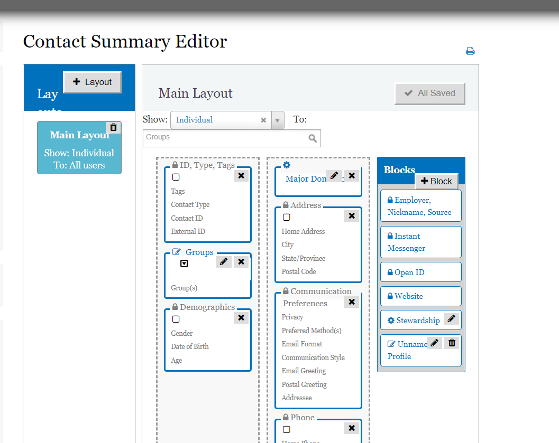Click the Phone block title
The width and height of the screenshot is (559, 443).
(x=303, y=417)
